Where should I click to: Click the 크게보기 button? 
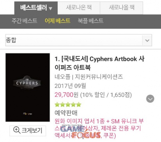point(28,131)
